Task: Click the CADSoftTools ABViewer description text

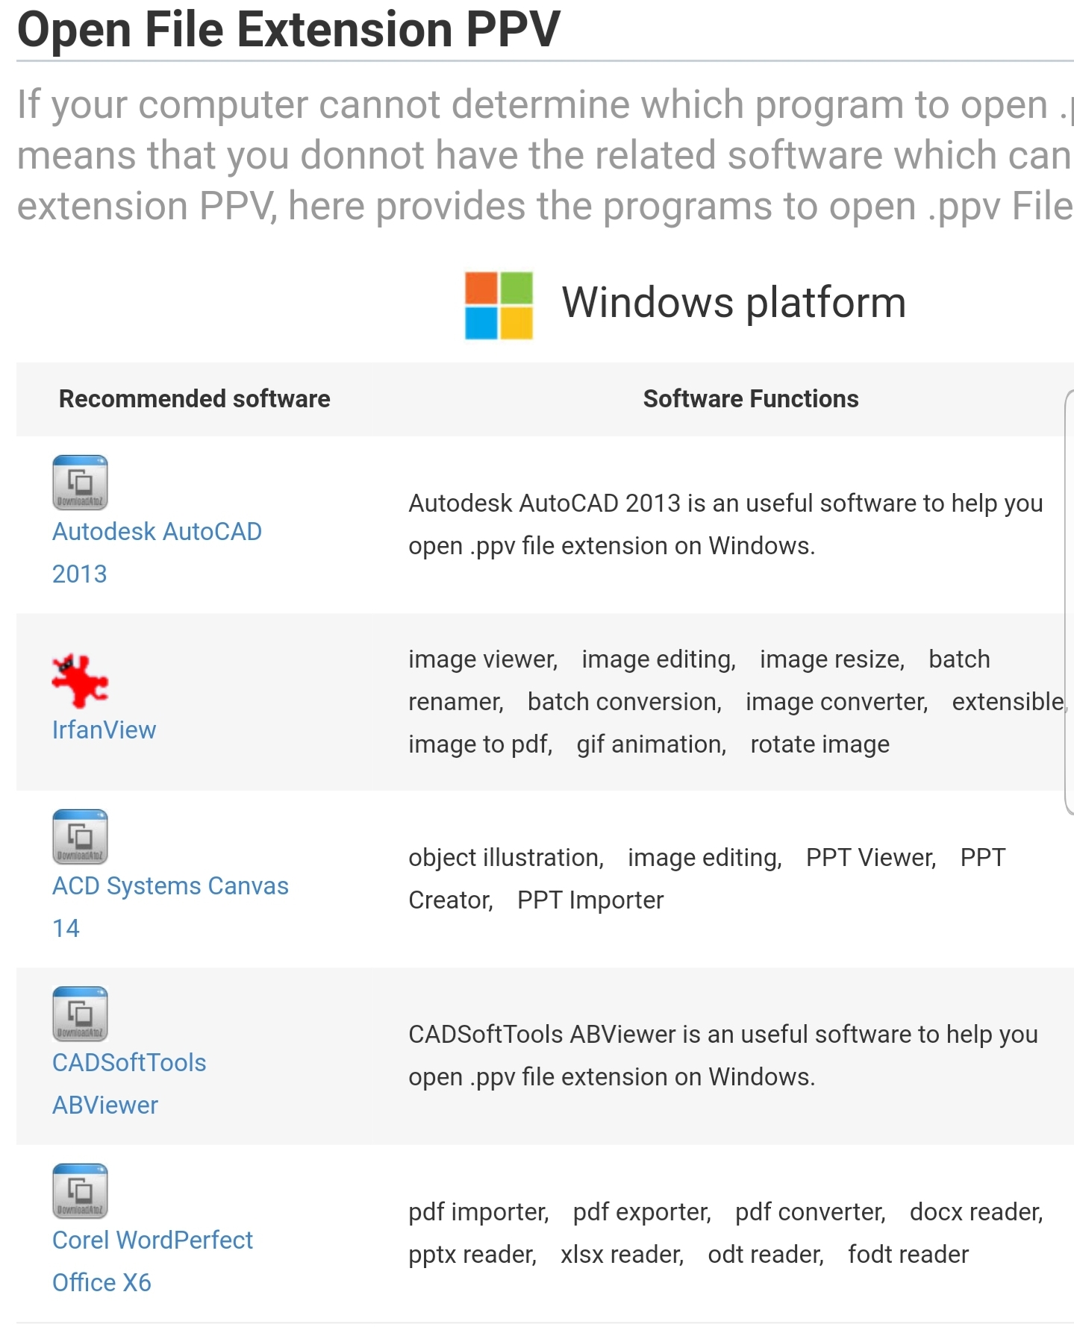Action: (723, 1055)
